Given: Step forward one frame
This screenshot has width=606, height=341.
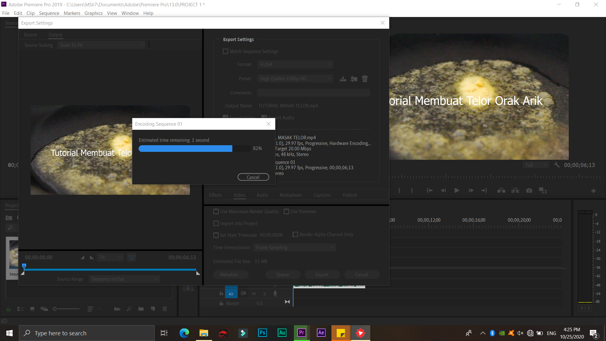Looking at the screenshot, I should coord(471,190).
